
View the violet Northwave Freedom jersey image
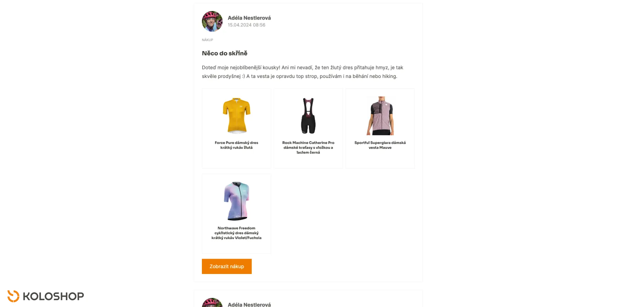click(237, 201)
